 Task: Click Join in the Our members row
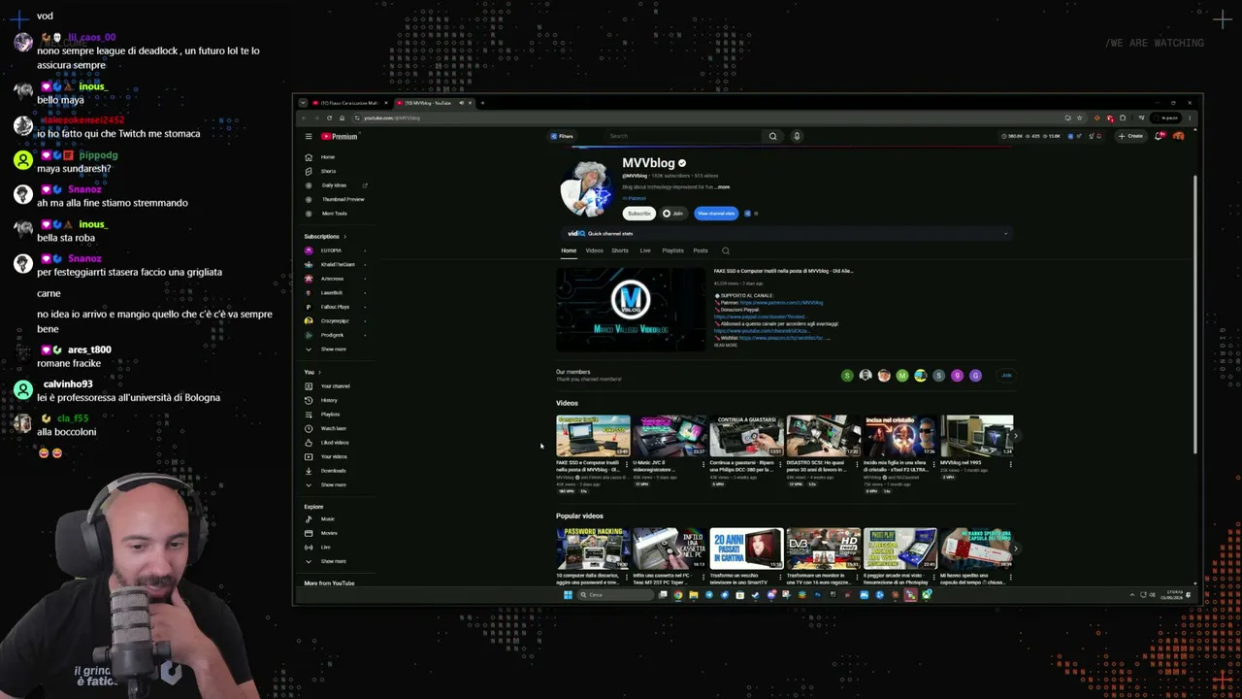1006,376
